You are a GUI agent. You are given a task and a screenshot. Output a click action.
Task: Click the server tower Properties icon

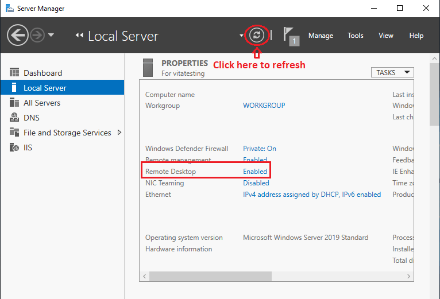148,68
